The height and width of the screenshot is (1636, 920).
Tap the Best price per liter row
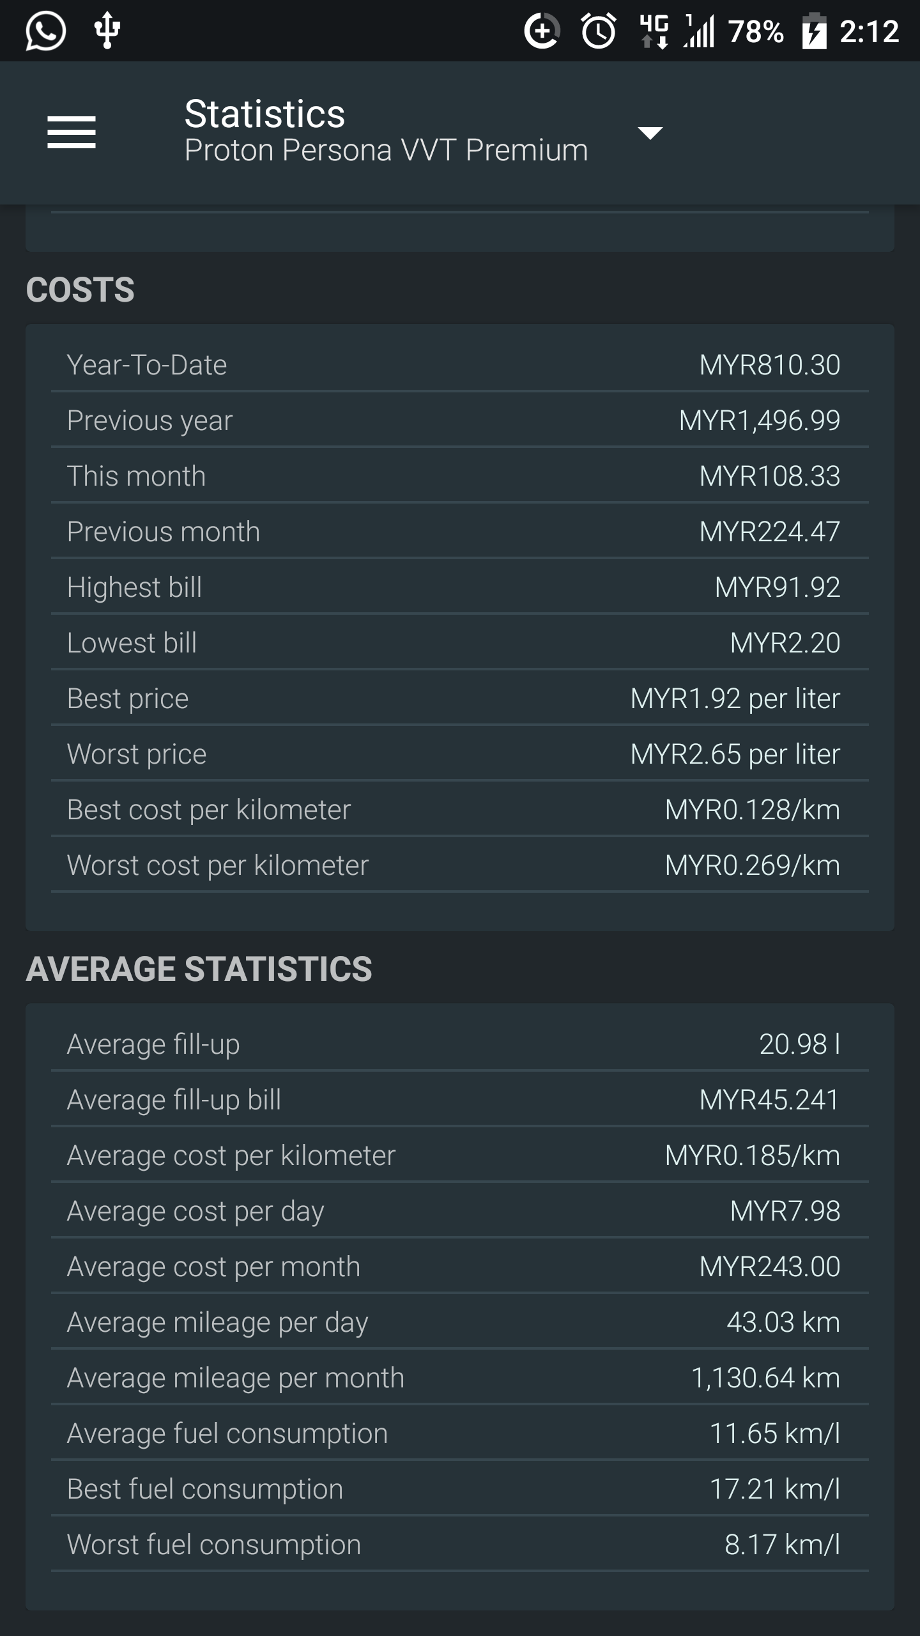click(x=460, y=698)
